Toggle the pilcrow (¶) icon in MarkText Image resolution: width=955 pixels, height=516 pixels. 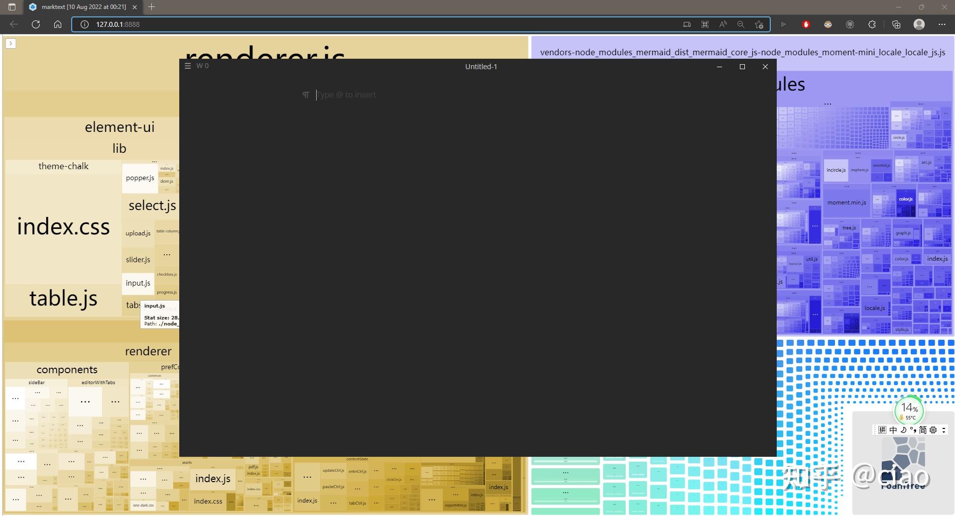point(306,95)
